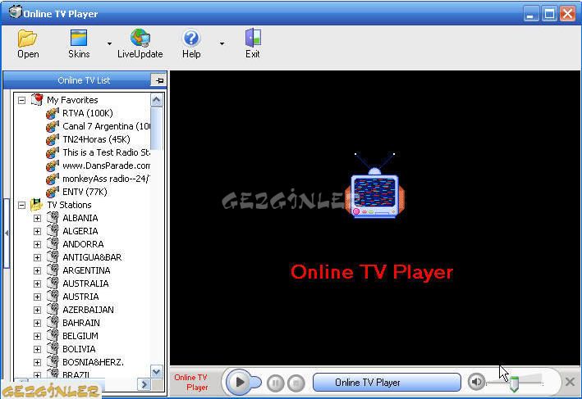The width and height of the screenshot is (582, 399).
Task: Collapse side panel using left-edge handle
Action: 7,233
